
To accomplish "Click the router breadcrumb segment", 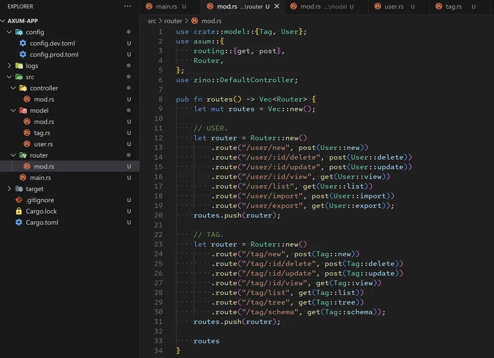I will click(x=173, y=21).
